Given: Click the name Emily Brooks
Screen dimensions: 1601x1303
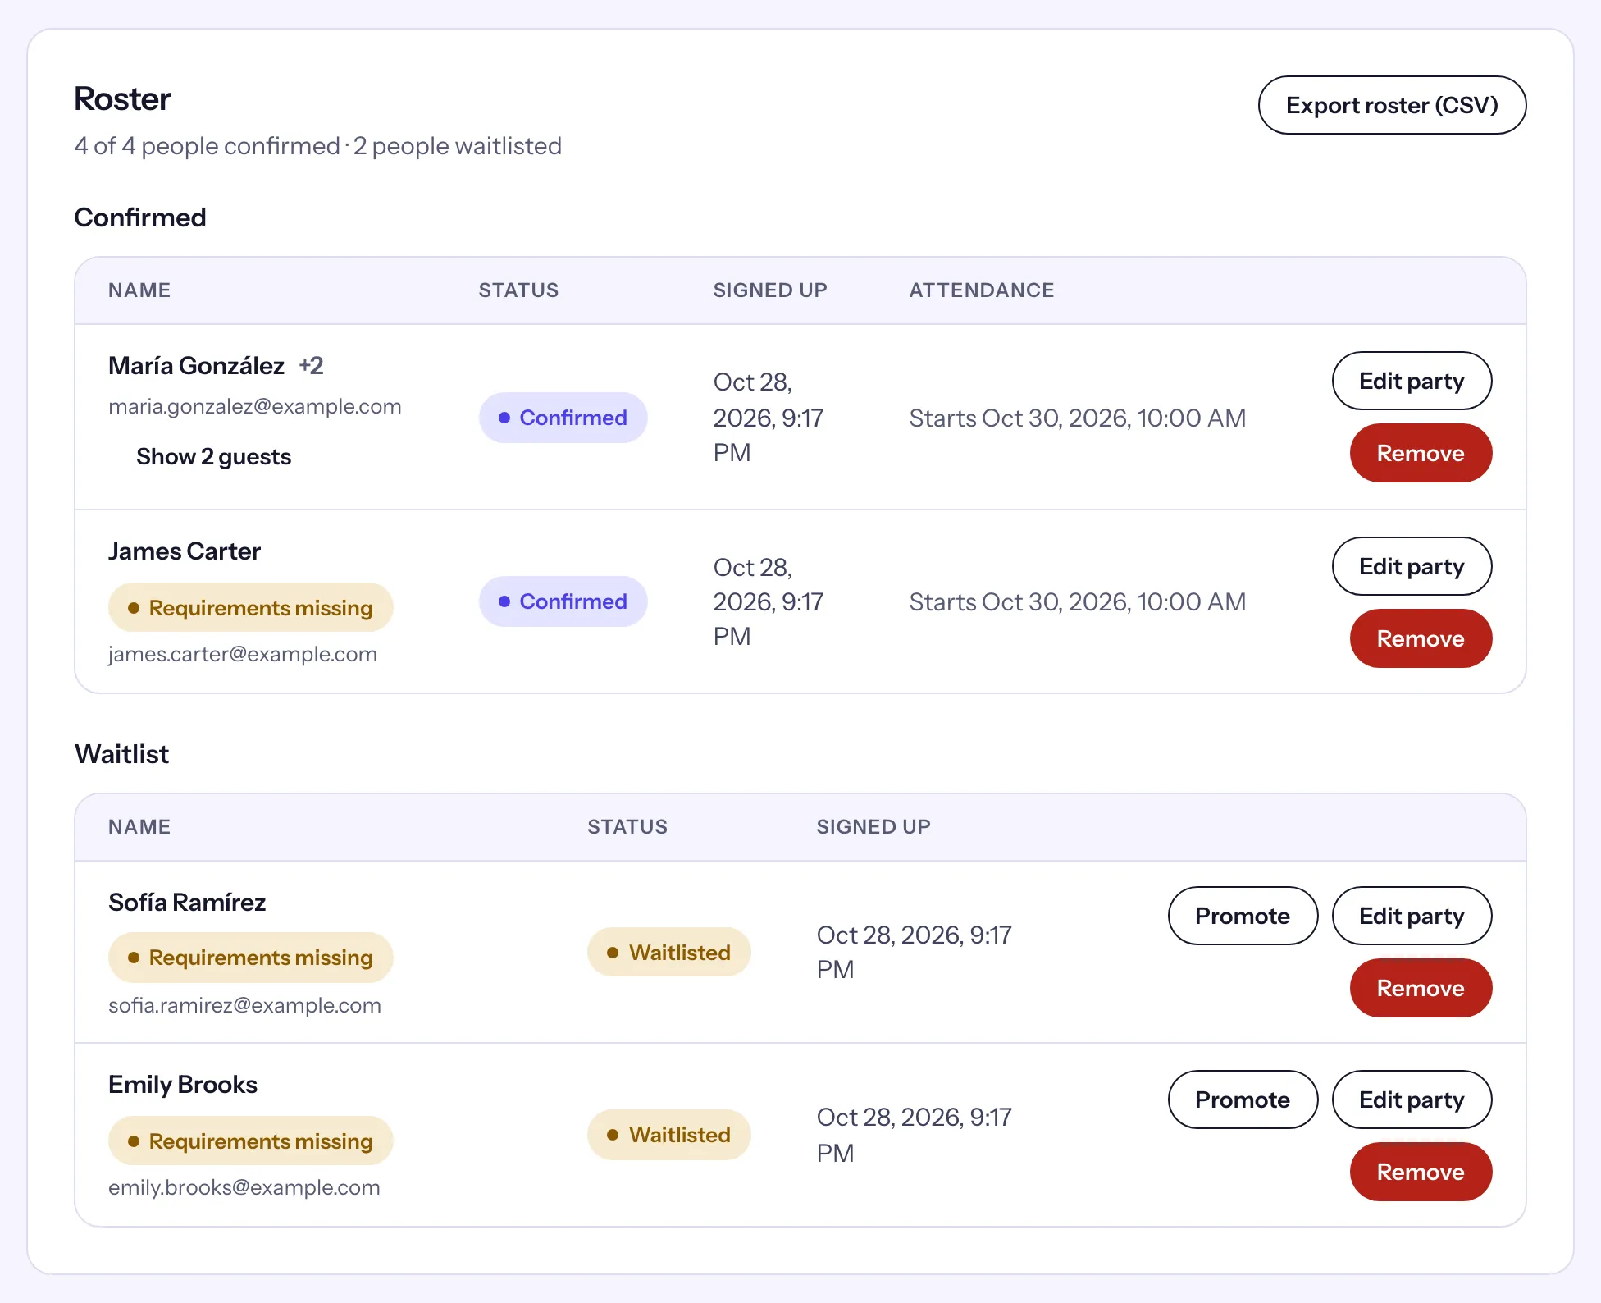Looking at the screenshot, I should [x=183, y=1084].
